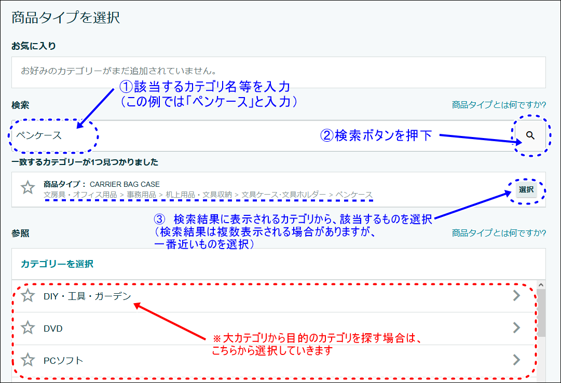This screenshot has height=383, width=561.
Task: Click the 選択 button for ペンケース result
Action: tap(526, 190)
